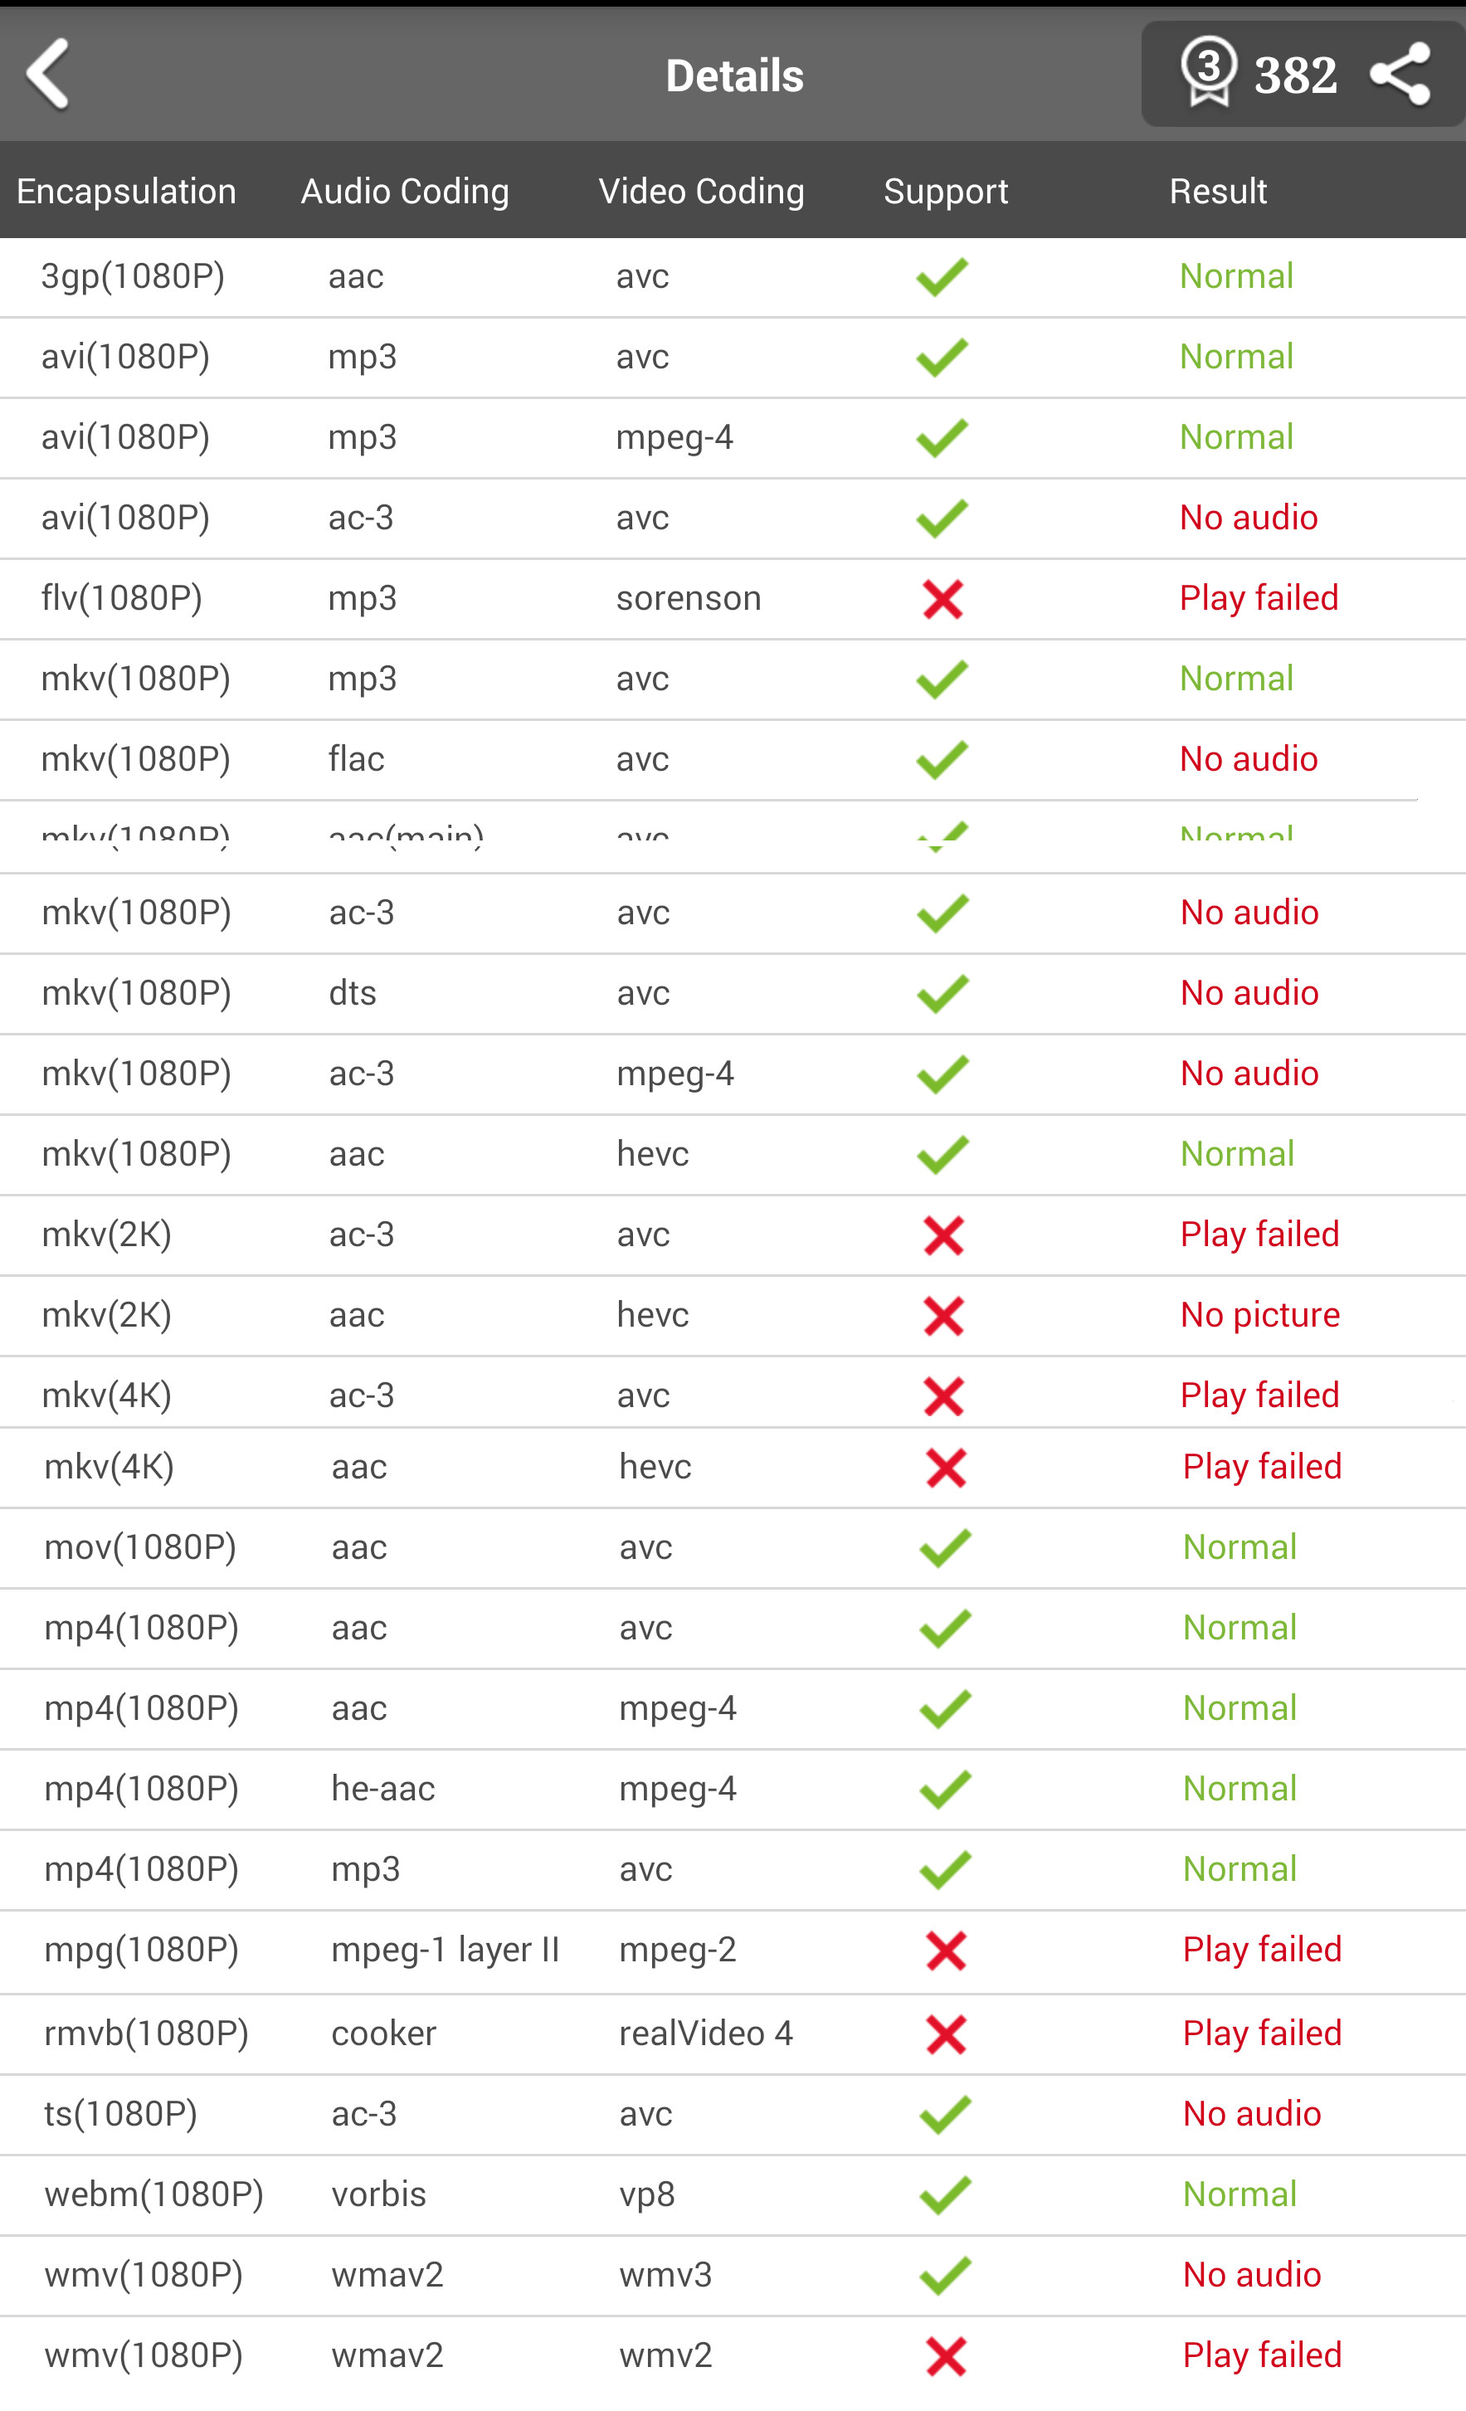Click the green checkmark in webm(1080P) row
Screen dimensions: 1466x2411
(944, 2194)
